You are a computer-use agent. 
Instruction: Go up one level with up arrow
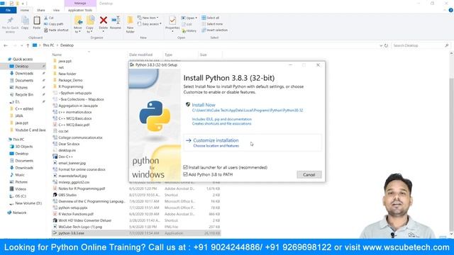[28, 45]
